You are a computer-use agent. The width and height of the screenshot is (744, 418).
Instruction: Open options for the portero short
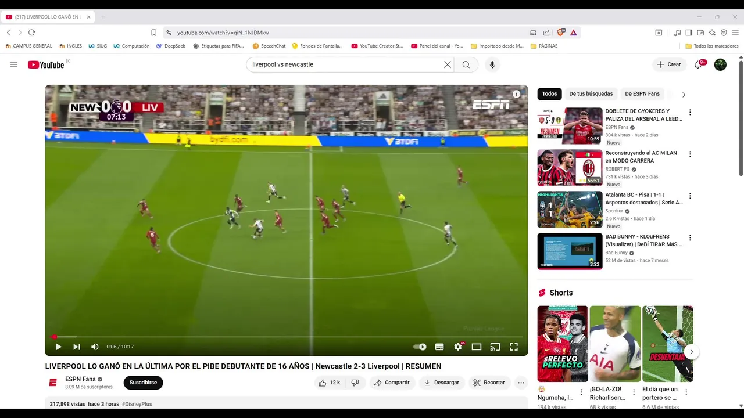(x=686, y=392)
